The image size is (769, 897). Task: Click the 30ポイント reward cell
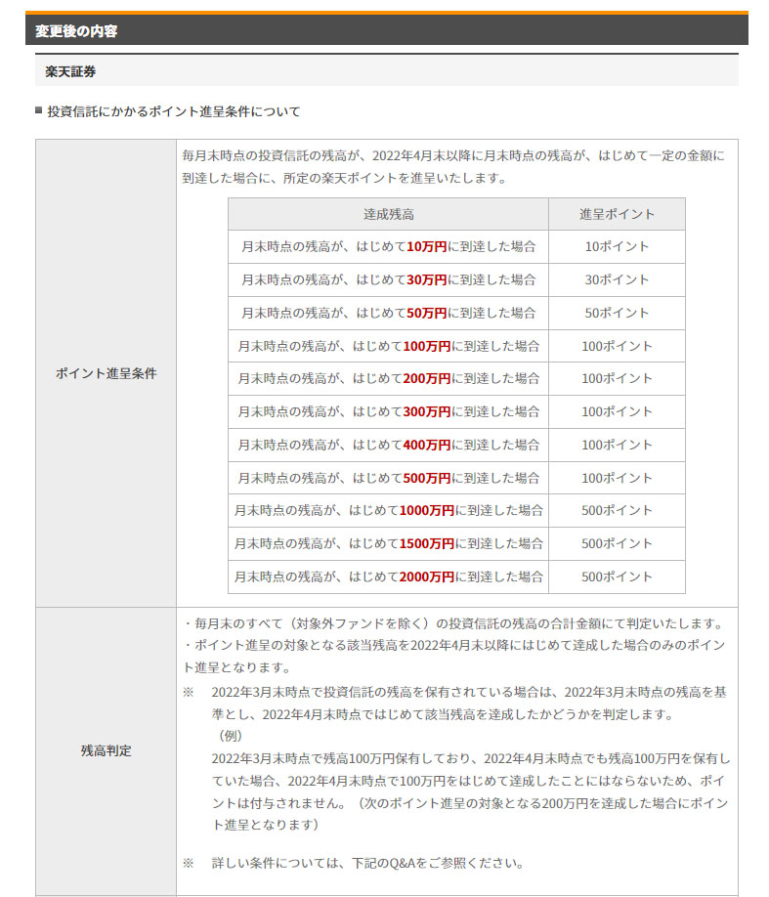[616, 280]
